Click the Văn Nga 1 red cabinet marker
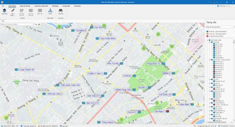This screenshot has width=235, height=127. coord(167,111)
